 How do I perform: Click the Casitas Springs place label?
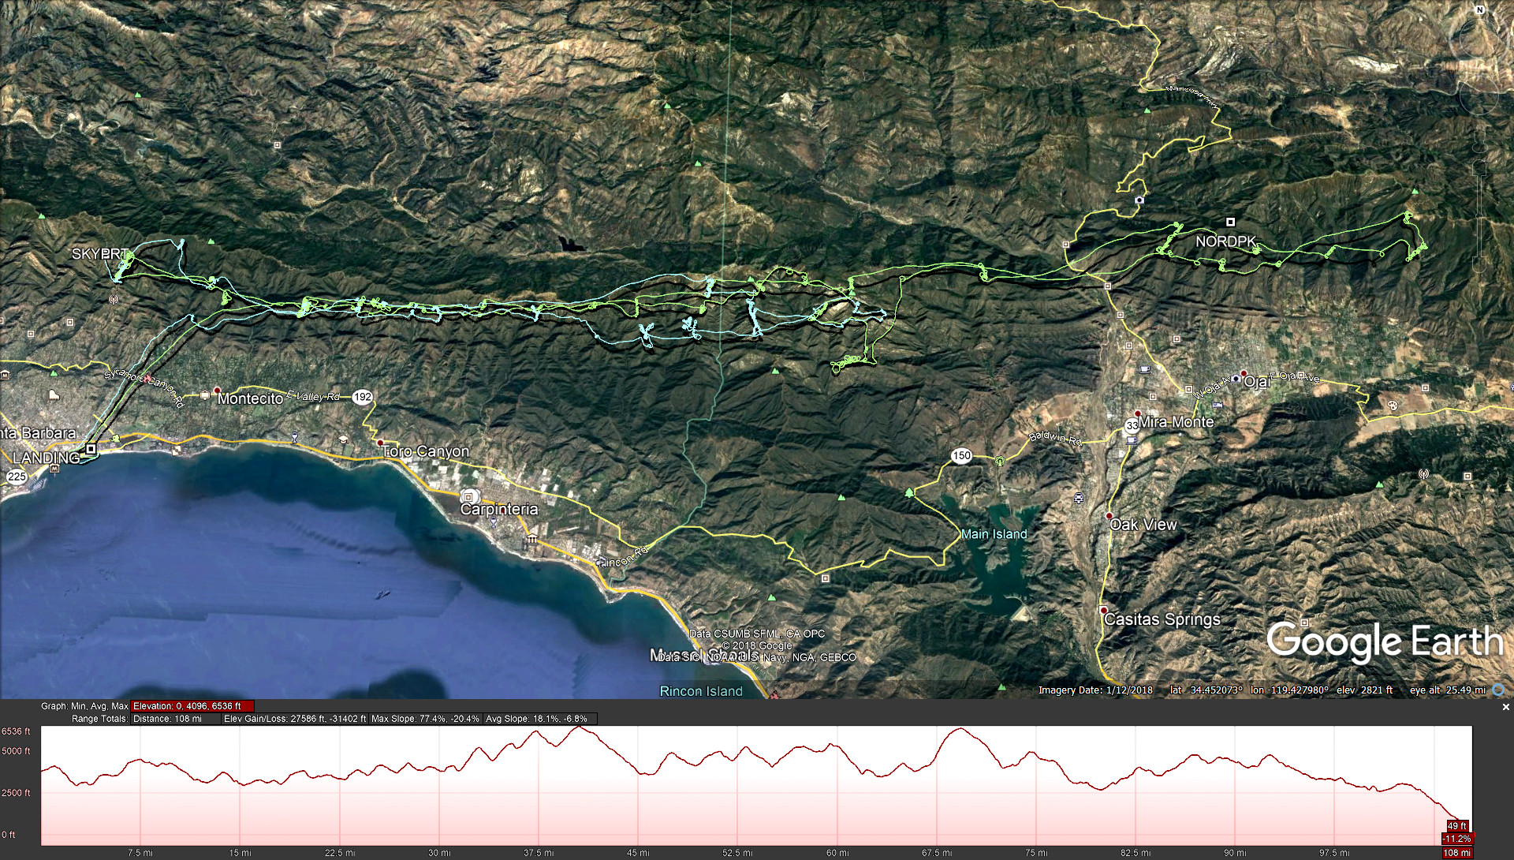tap(1162, 619)
